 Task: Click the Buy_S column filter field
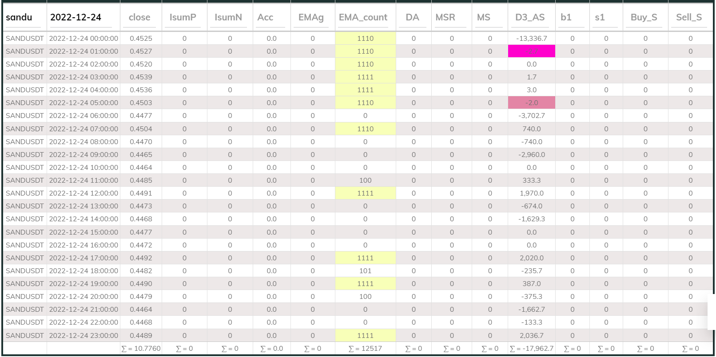point(645,17)
